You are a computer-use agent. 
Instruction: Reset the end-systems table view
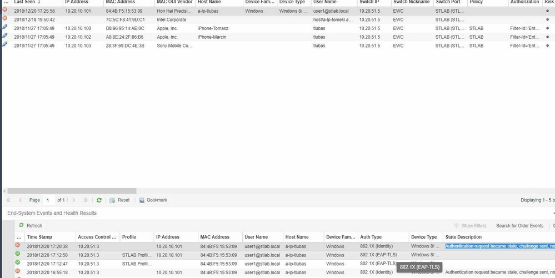coord(119,200)
